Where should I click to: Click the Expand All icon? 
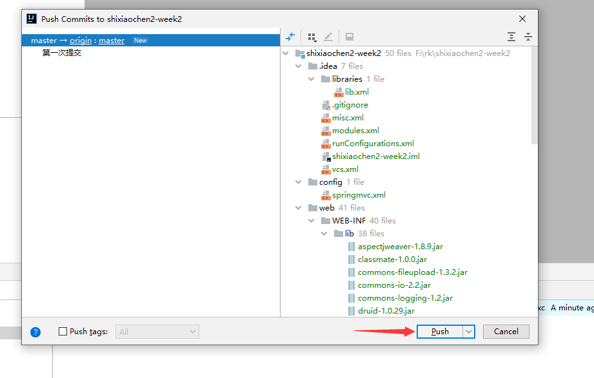tap(511, 37)
